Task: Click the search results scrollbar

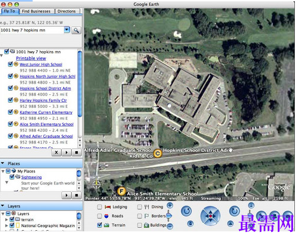Action: click(x=80, y=84)
